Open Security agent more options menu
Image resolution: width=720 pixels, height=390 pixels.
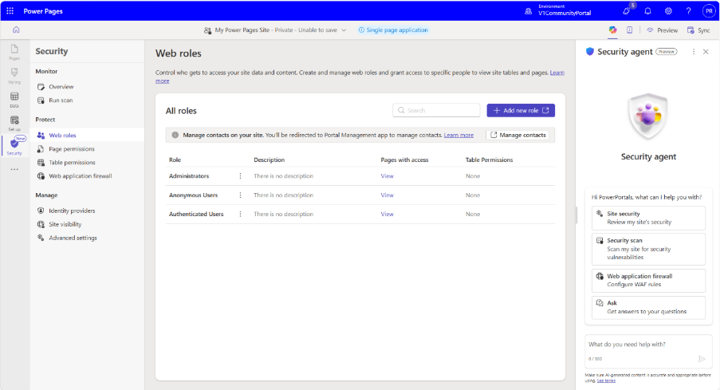694,52
